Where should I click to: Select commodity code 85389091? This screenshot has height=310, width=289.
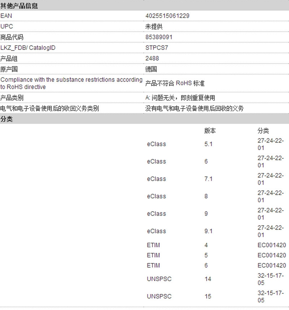pos(159,37)
